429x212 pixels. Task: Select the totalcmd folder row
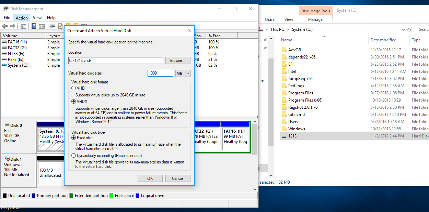pyautogui.click(x=355, y=114)
